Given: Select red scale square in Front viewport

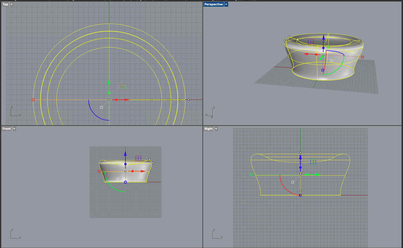Looking at the screenshot, I should point(99,171).
